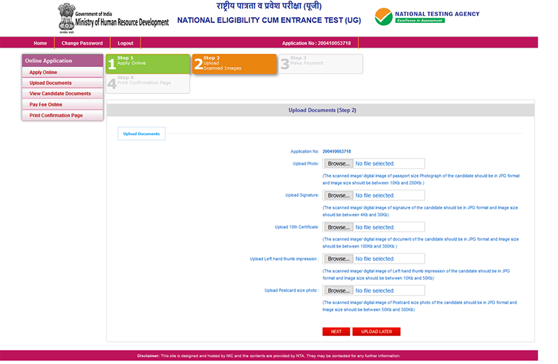Click the Upload Photo file field
558x364 pixels.
tap(374, 164)
